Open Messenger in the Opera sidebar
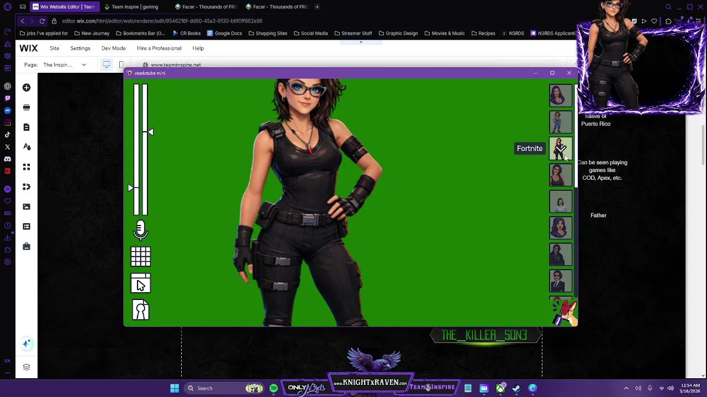Image resolution: width=707 pixels, height=397 pixels. click(x=7, y=110)
